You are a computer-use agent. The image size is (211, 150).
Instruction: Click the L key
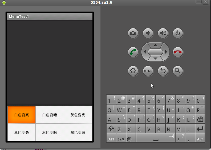coord(190,119)
